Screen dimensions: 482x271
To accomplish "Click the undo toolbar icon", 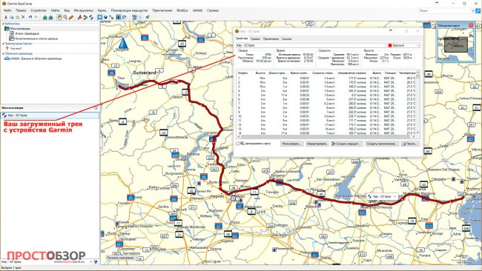I will tap(30, 17).
